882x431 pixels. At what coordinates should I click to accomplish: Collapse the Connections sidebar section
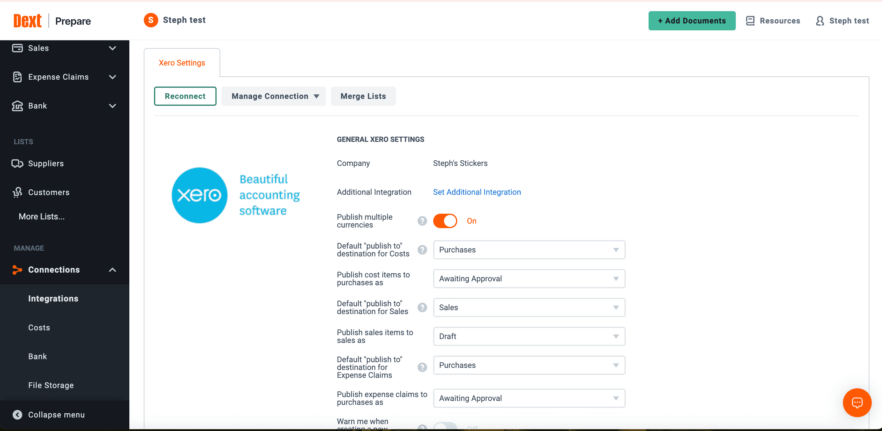[x=112, y=270]
